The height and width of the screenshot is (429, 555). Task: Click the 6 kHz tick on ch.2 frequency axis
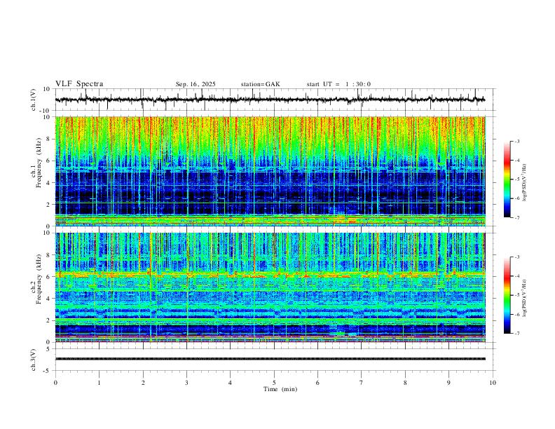point(49,277)
